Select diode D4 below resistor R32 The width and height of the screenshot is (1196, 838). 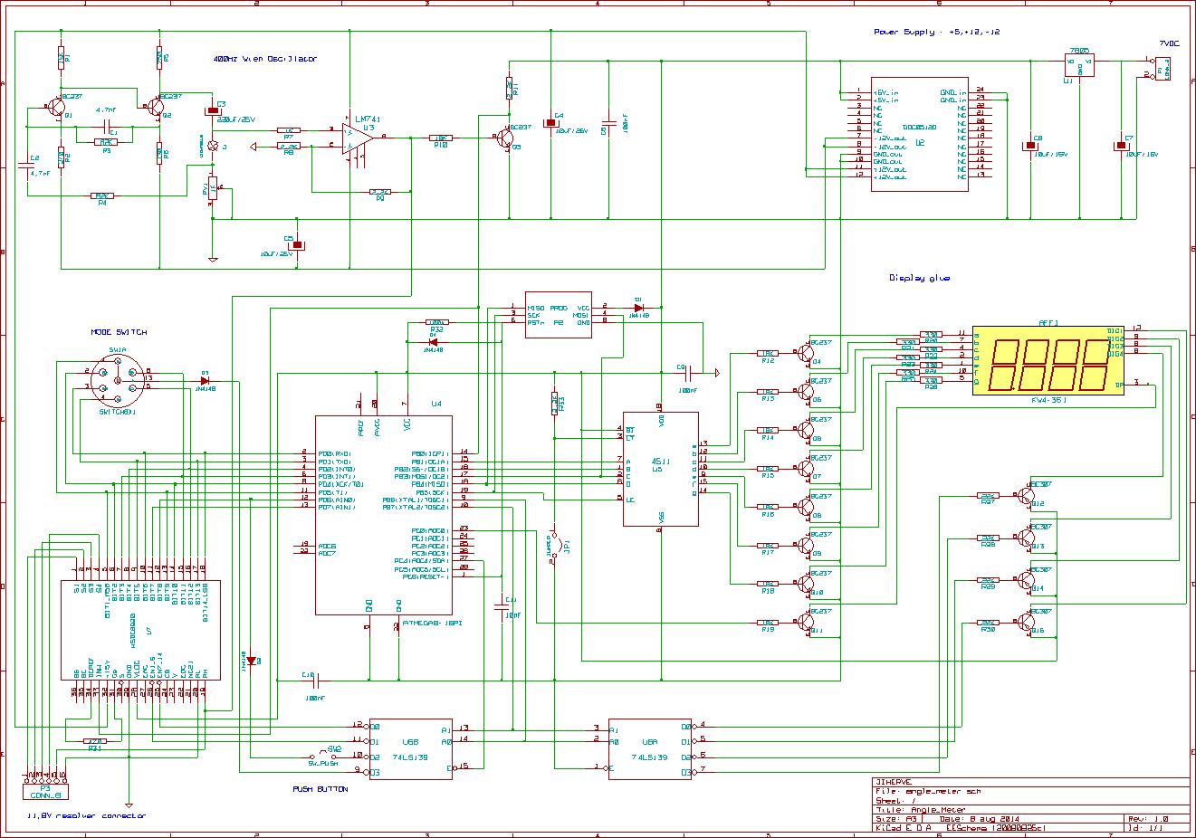433,341
